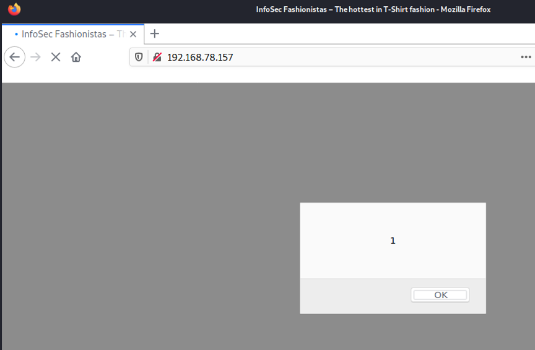Select the InfoSec Fashionistas tab

[x=72, y=34]
